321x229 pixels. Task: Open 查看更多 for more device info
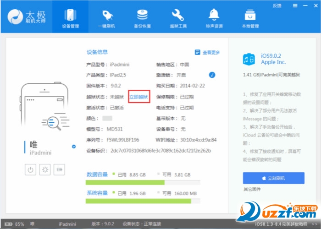tap(211, 53)
